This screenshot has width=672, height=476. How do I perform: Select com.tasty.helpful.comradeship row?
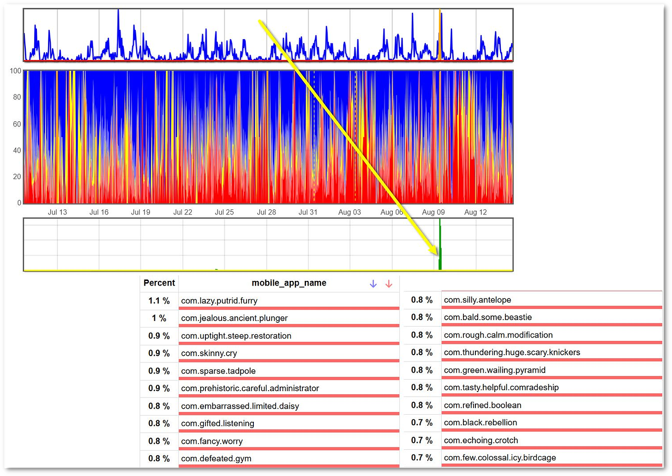[533, 387]
